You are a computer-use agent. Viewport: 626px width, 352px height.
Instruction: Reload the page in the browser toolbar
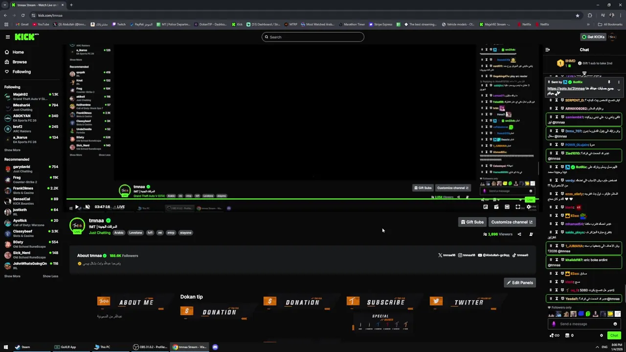coord(22,15)
